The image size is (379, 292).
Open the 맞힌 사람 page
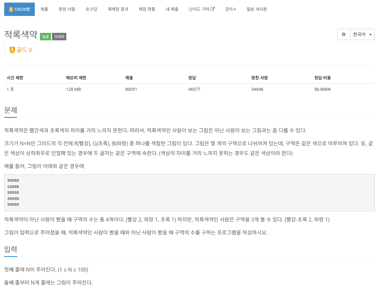(x=67, y=9)
